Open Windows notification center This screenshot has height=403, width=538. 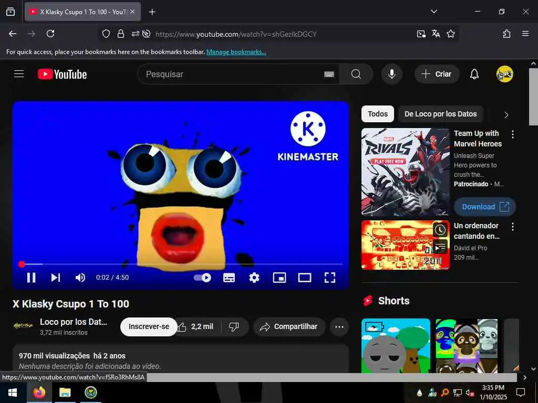521,392
